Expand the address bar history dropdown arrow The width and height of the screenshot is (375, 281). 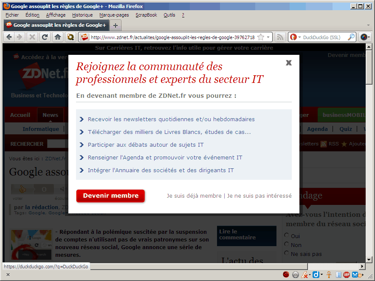point(268,37)
